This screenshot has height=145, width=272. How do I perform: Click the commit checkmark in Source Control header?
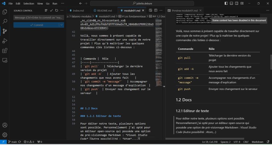51,11
